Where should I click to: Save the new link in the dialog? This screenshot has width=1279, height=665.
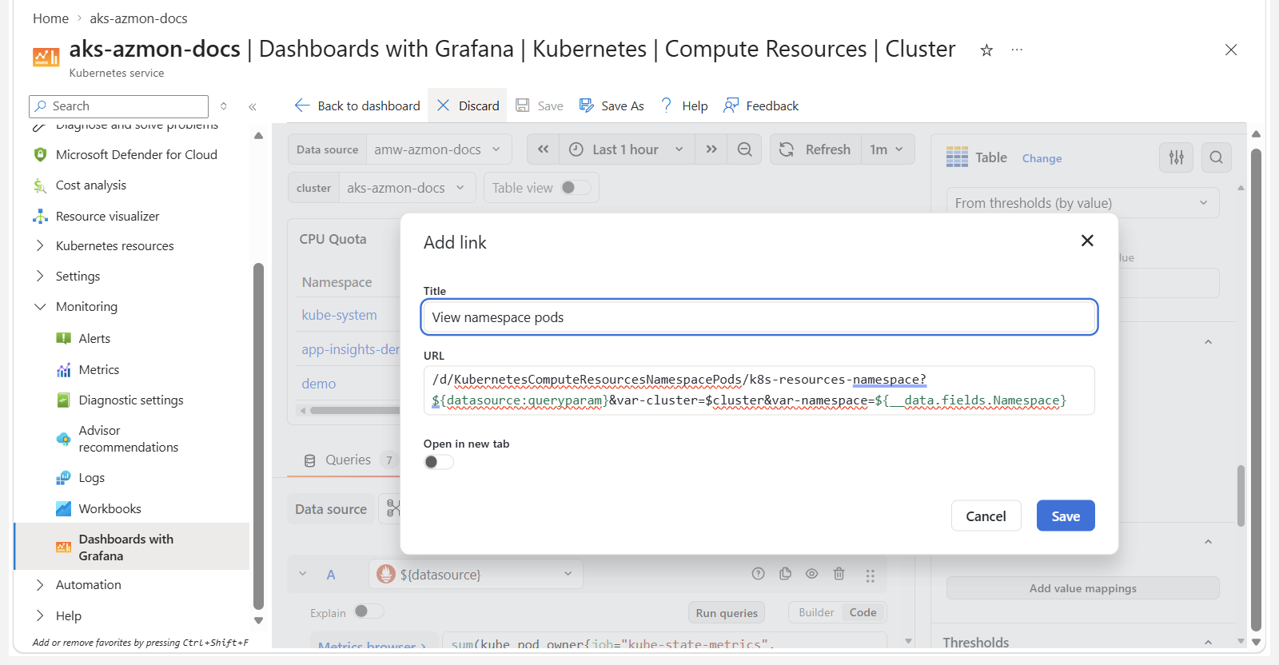[1066, 516]
